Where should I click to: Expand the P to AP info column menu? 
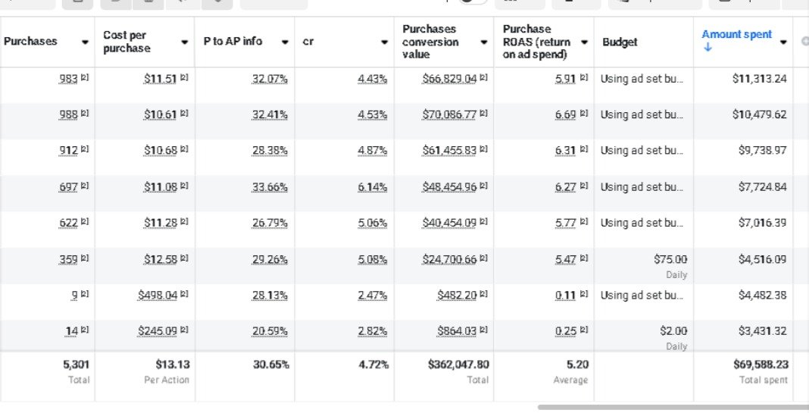285,42
